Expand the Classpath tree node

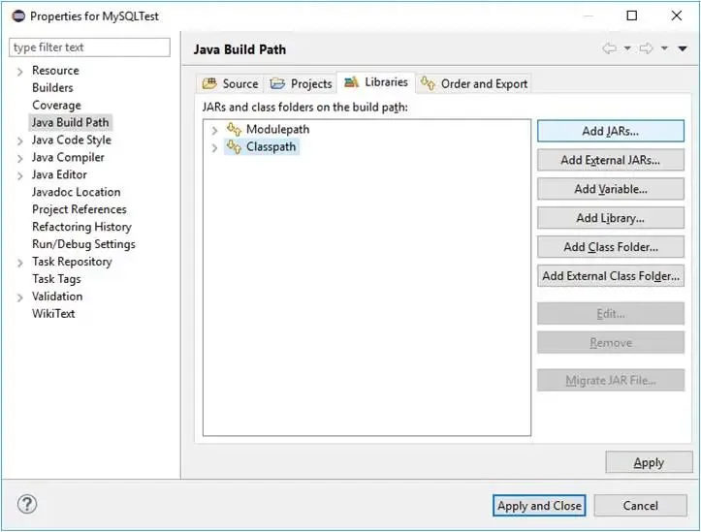pyautogui.click(x=214, y=147)
